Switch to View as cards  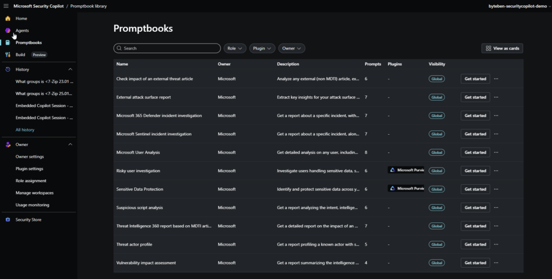(x=502, y=48)
